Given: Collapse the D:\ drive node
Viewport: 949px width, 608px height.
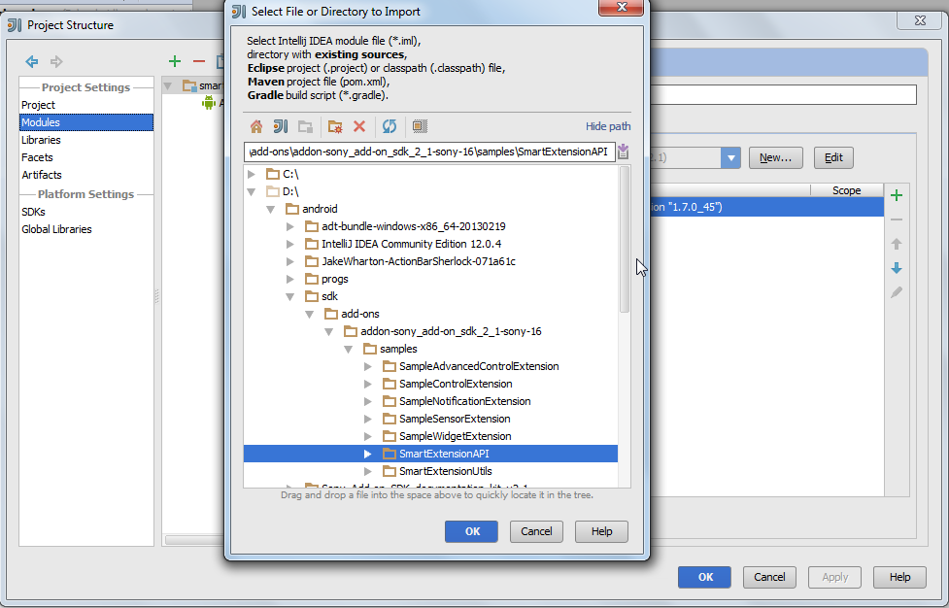Looking at the screenshot, I should click(x=252, y=191).
